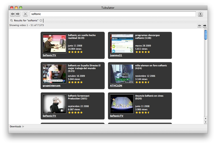Screen dimensions: 216x145
Task: Go forward with the toolbar forward arrow
Action: (x=18, y=14)
